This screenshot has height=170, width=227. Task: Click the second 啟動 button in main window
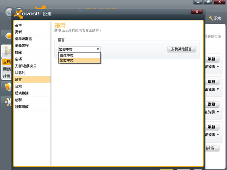coord(212,82)
